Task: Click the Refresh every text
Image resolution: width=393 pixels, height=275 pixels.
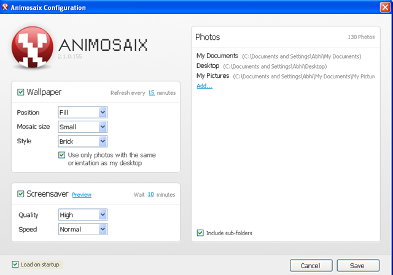Action: [128, 93]
